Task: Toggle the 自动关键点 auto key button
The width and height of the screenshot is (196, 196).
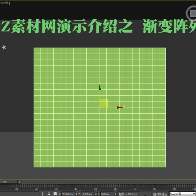Action: [x=160, y=194]
